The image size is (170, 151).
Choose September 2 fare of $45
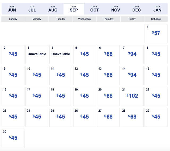[13, 54]
